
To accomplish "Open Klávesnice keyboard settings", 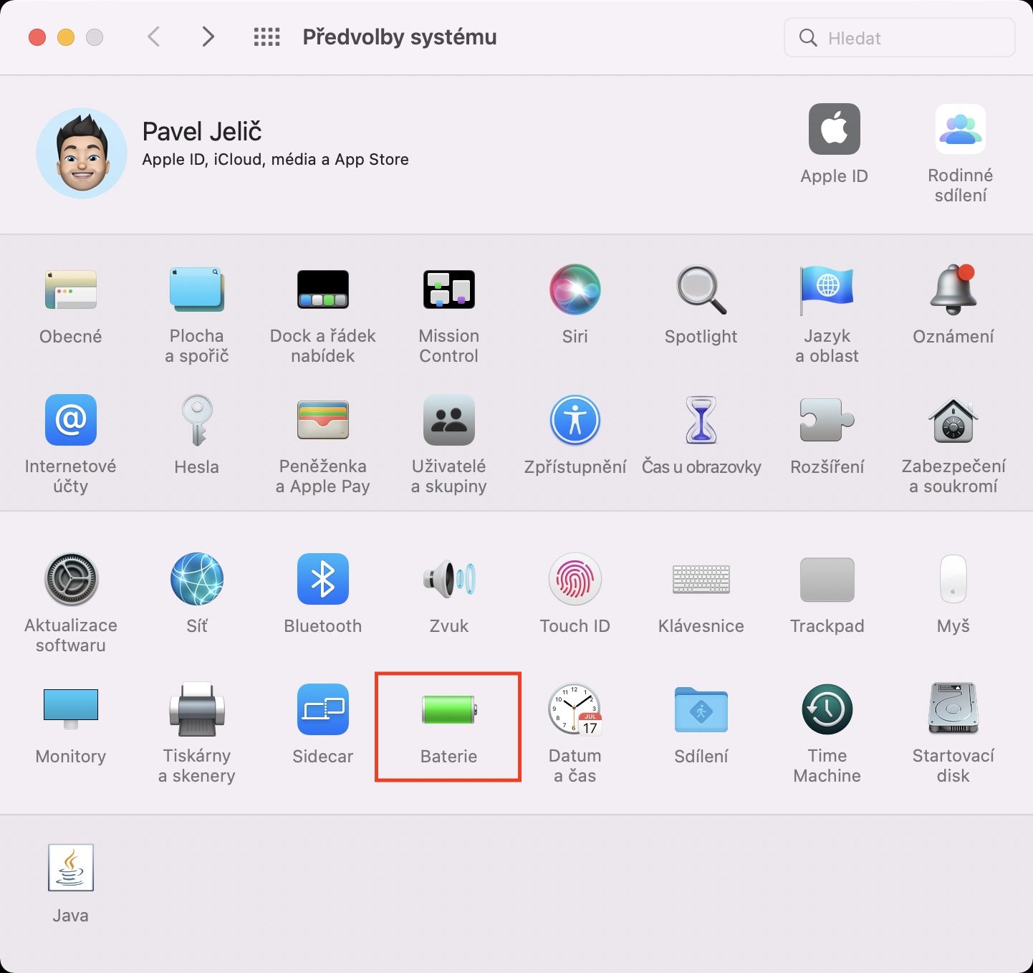I will point(701,579).
